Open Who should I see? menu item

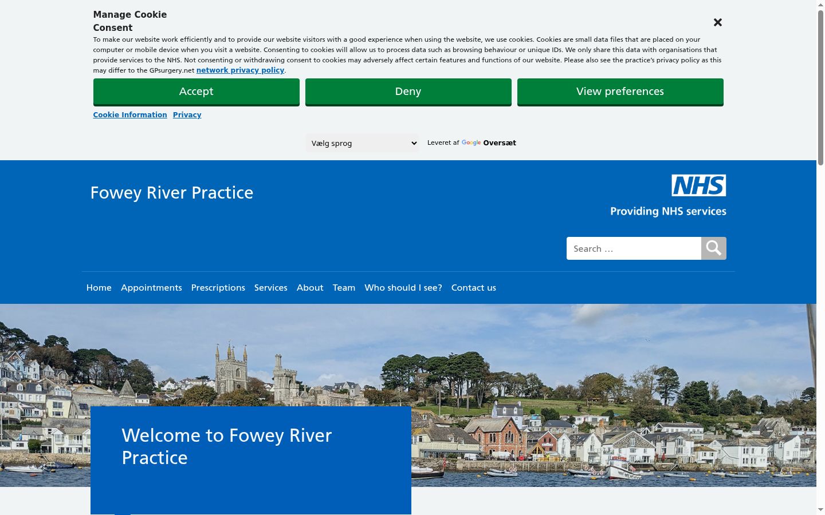[403, 288]
